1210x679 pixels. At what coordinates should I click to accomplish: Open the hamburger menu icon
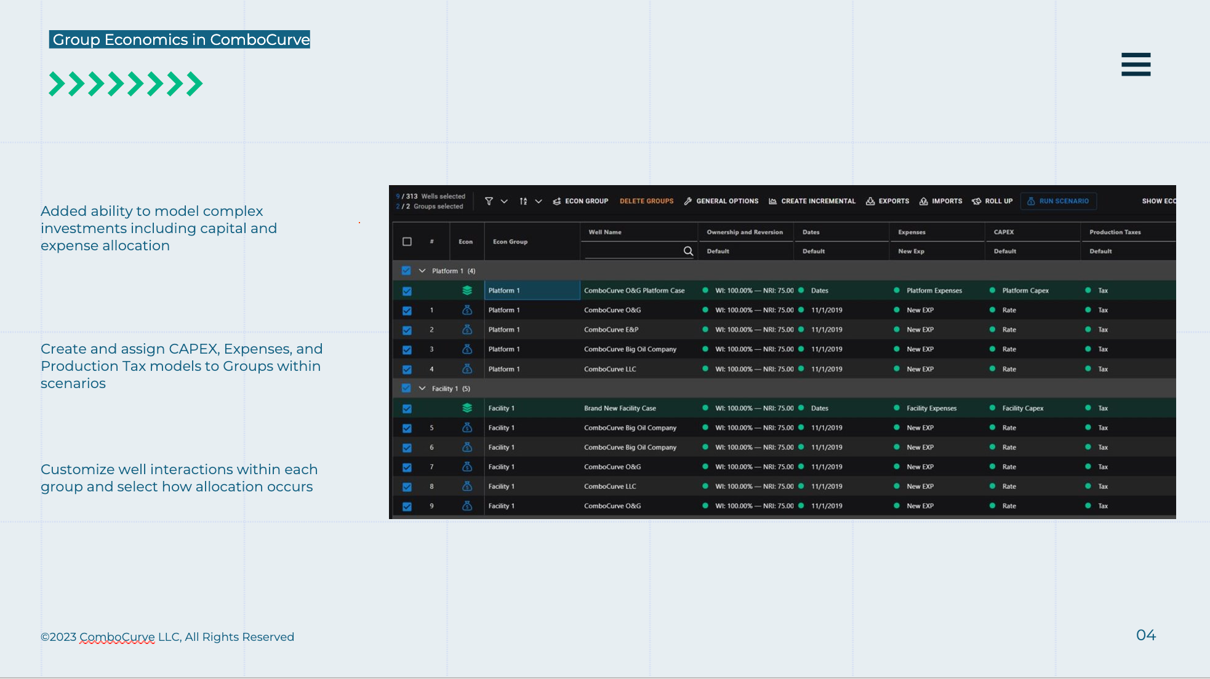pyautogui.click(x=1136, y=64)
